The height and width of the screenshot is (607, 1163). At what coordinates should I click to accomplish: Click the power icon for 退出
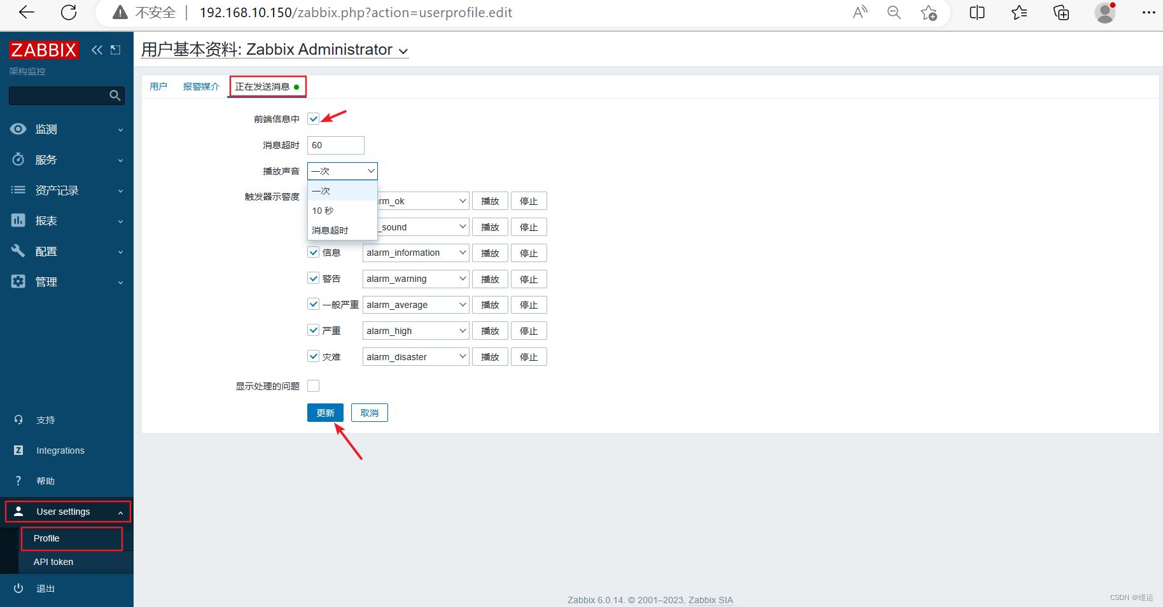(x=18, y=589)
